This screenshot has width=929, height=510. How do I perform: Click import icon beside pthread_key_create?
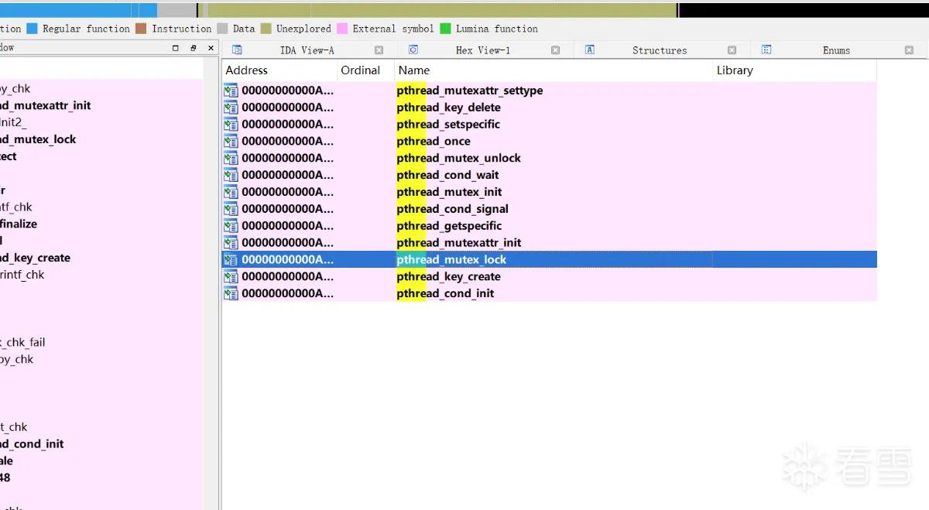coord(231,276)
